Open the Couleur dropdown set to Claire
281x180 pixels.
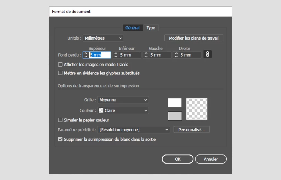[123, 110]
